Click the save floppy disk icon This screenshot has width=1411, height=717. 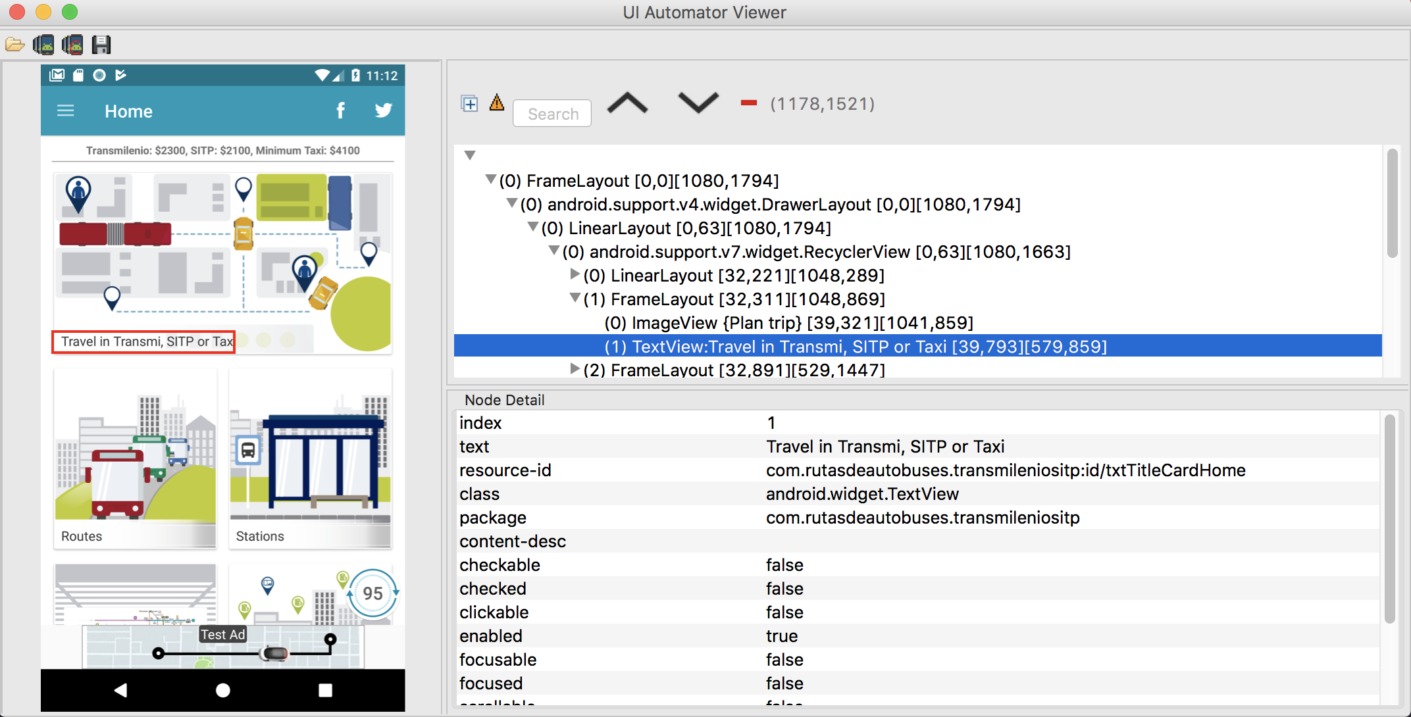(101, 45)
